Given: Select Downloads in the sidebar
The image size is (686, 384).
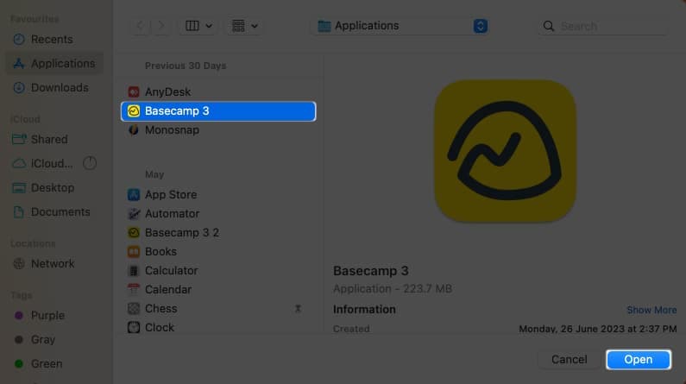Looking at the screenshot, I should pos(54,87).
